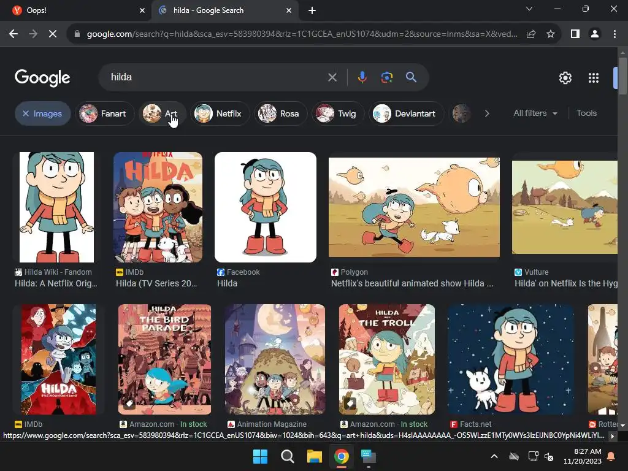Viewport: 628px width, 471px height.
Task: Follow 'Netflix's beautiful animated show Hilda' link
Action: [412, 283]
